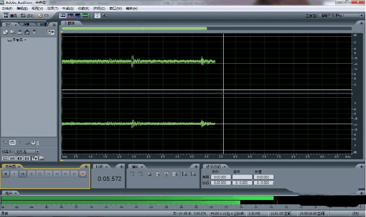The image size is (366, 217).
Task: Toggle Files panel advanced options icon
Action: pyautogui.click(x=51, y=32)
